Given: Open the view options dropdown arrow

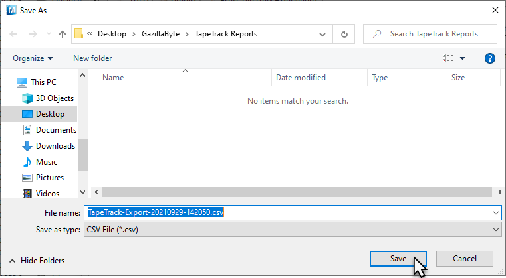Looking at the screenshot, I should tap(462, 58).
